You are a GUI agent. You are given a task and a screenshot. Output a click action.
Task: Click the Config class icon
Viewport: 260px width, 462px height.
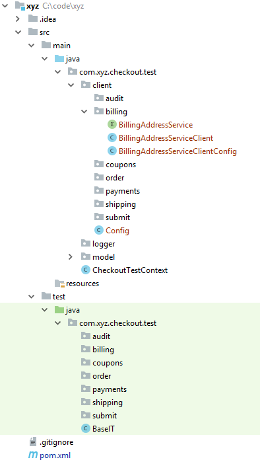(x=99, y=231)
